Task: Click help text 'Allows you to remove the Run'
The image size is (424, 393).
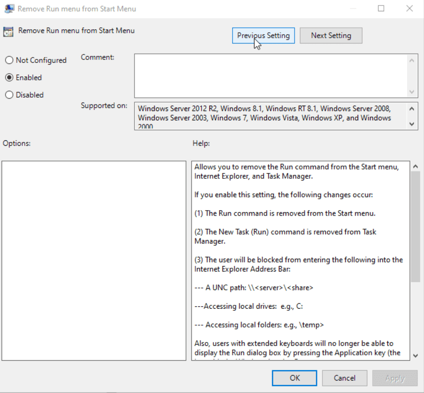Action: click(297, 171)
